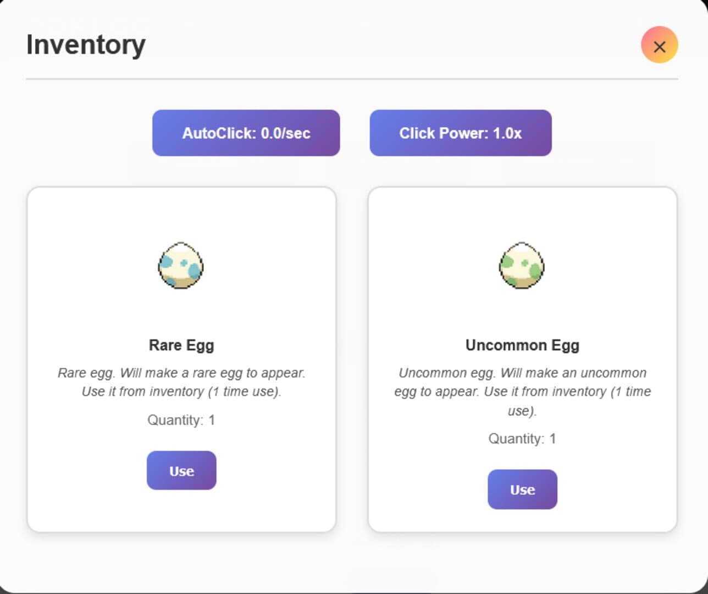Click the green-spotted Uncommon Egg icon
708x594 pixels.
point(522,266)
